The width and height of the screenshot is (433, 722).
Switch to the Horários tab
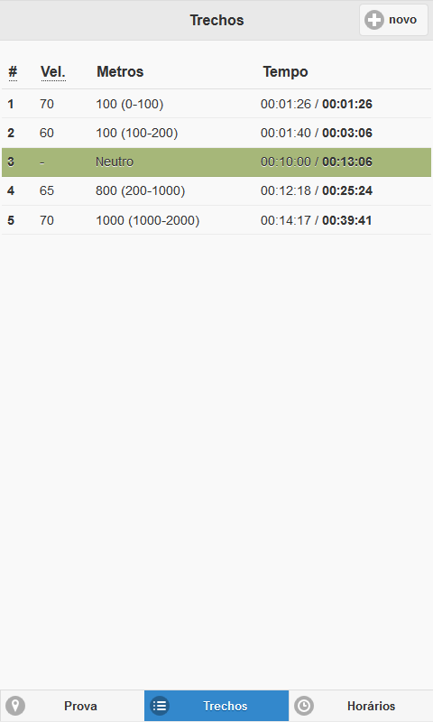pos(361,706)
